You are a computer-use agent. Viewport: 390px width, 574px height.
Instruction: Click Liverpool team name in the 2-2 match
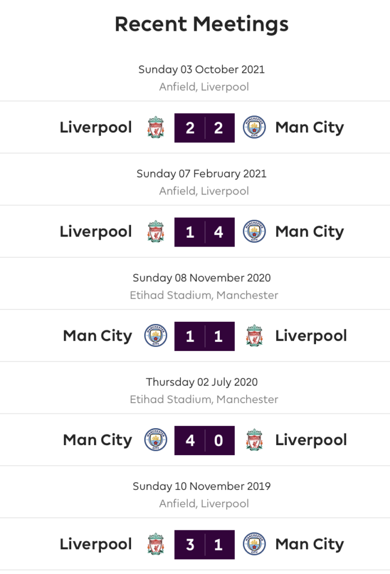(96, 128)
